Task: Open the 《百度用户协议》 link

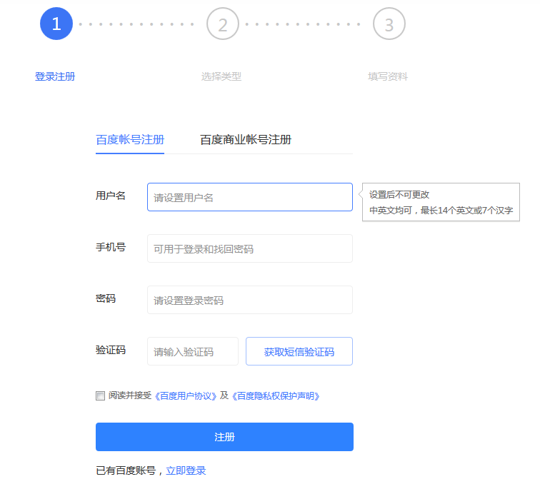Action: click(x=186, y=395)
